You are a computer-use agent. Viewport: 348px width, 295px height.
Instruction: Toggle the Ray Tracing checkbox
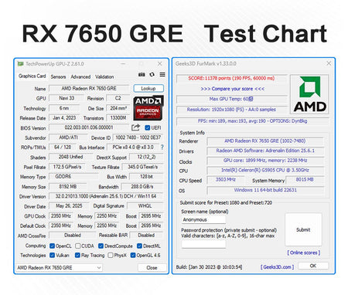[x=77, y=255]
